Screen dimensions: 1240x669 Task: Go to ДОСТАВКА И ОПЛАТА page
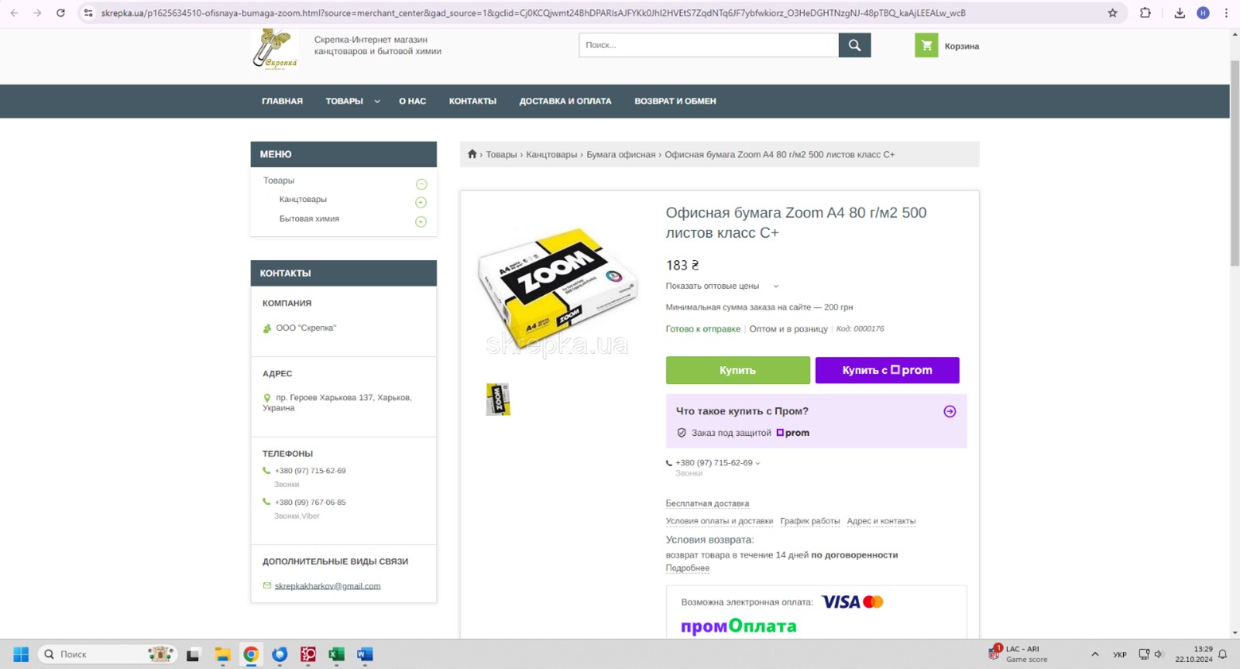tap(565, 101)
